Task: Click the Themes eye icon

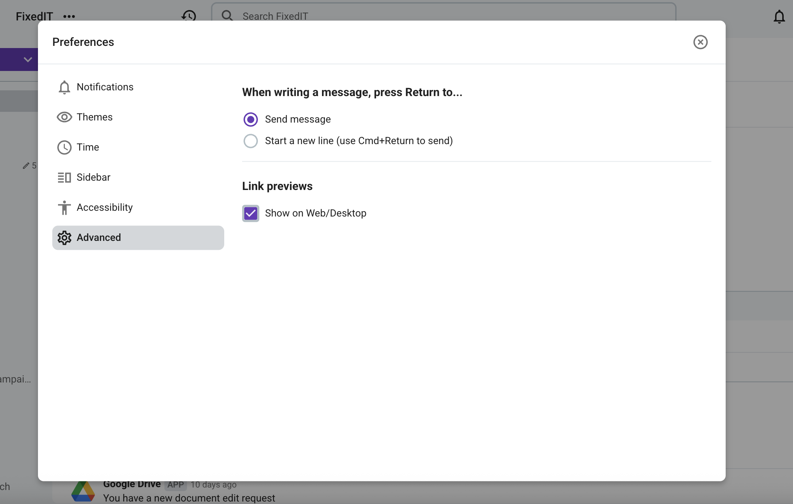Action: click(x=64, y=117)
